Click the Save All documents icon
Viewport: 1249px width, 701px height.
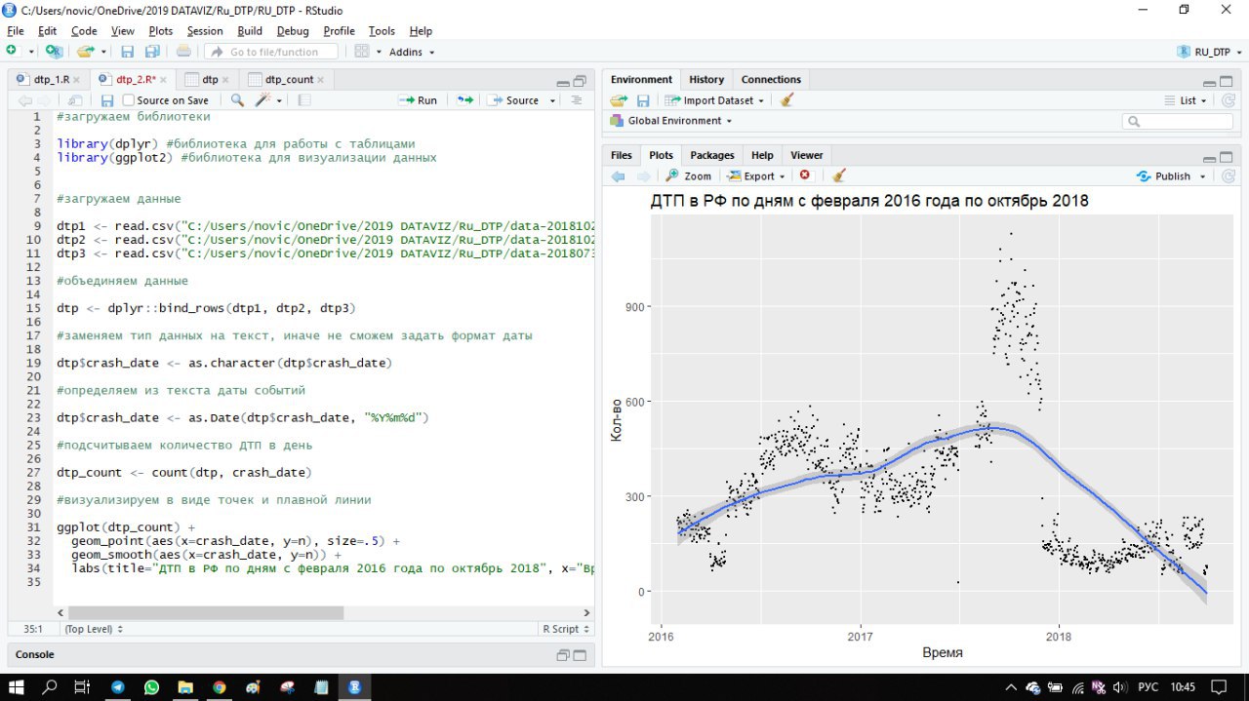pyautogui.click(x=152, y=52)
